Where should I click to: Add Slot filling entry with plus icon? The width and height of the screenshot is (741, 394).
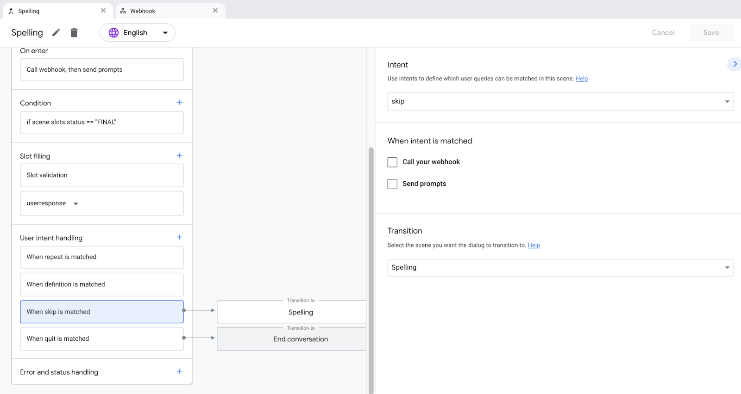pyautogui.click(x=179, y=155)
